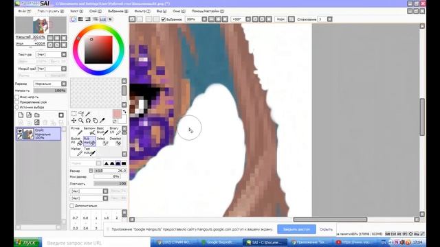Screen dimensions: 440x247
Task: Open the Файл menu
Action: pos(25,11)
